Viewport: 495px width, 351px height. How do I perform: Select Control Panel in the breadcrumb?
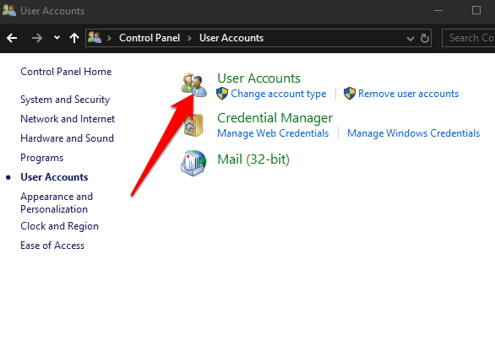coord(150,38)
